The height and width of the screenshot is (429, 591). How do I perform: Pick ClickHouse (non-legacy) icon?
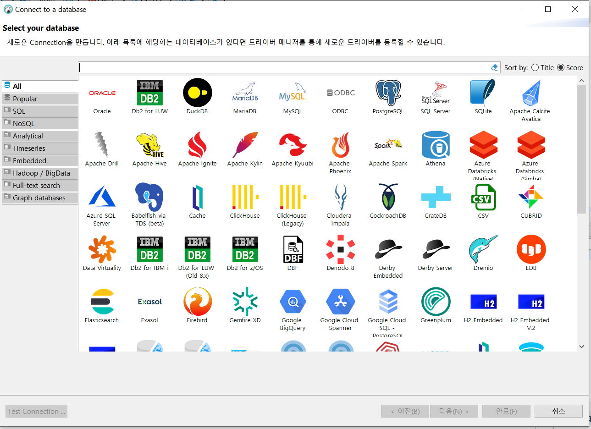245,197
